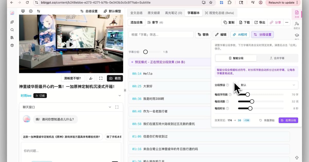This screenshot has height=162, width=309.
Task: Select the 自定义 icon in right sidebar
Action: (x=297, y=25)
